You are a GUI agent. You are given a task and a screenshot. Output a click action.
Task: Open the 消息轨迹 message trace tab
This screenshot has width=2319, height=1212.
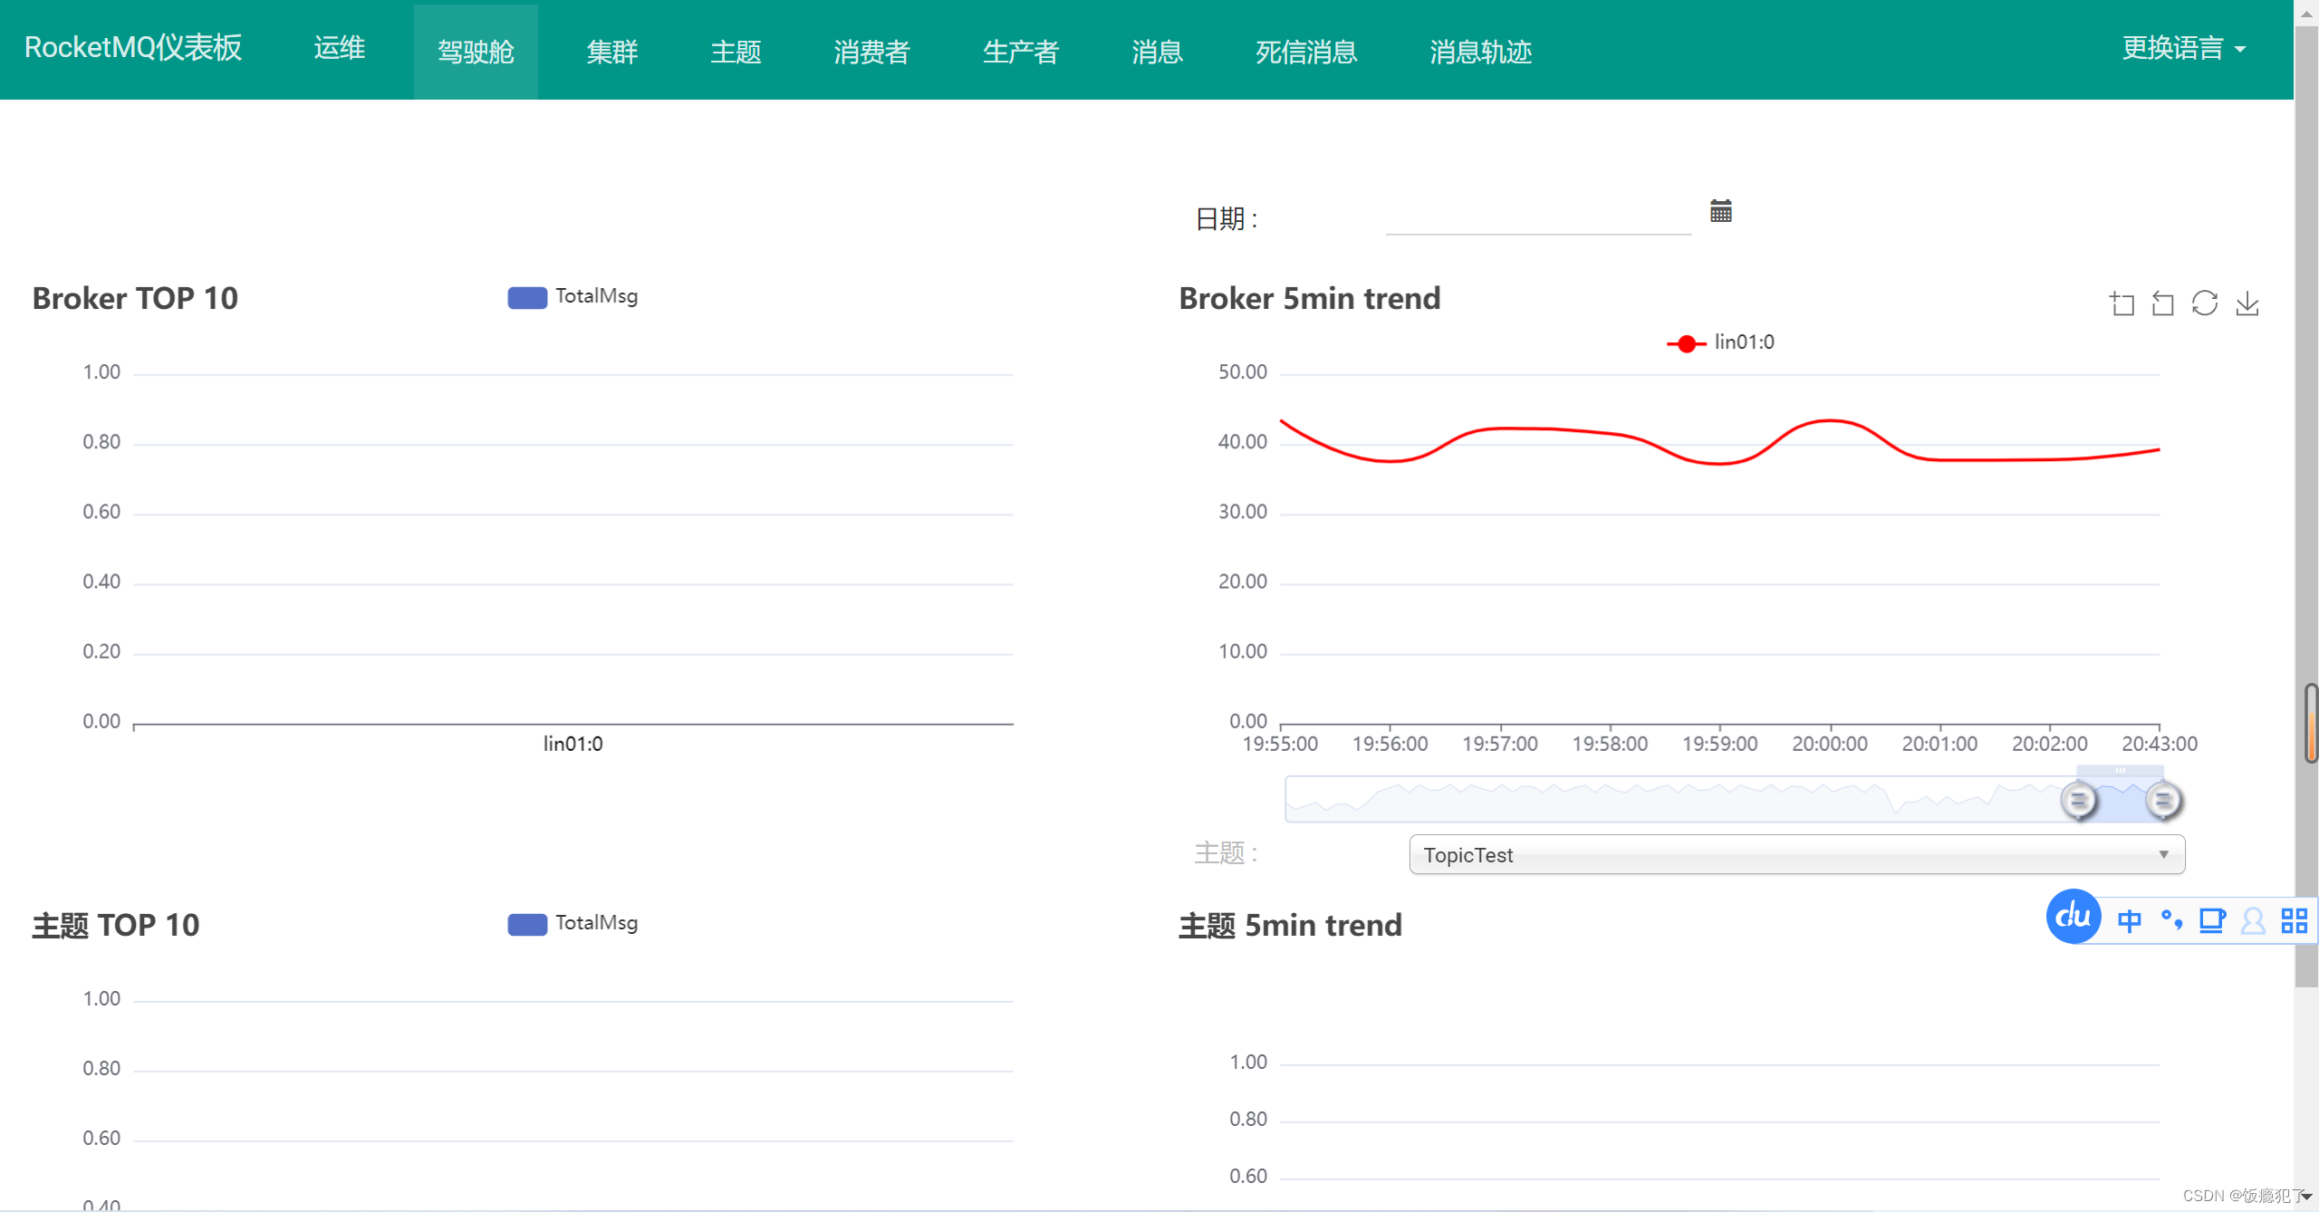(x=1481, y=52)
